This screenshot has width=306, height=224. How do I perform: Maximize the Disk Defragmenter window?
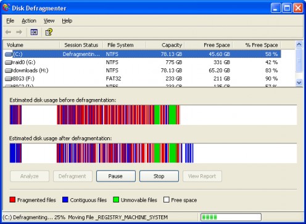287,8
